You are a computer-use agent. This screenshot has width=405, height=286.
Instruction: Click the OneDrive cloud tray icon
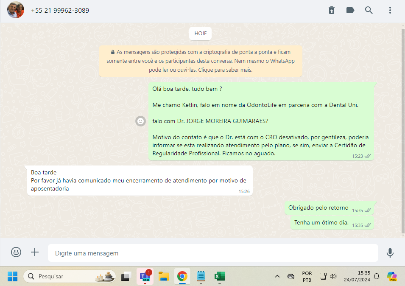tap(291, 276)
